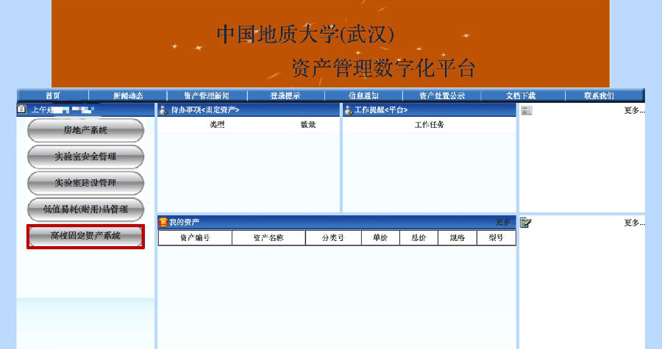Select 登录提示 in the navigation bar
662x349 pixels.
click(285, 96)
